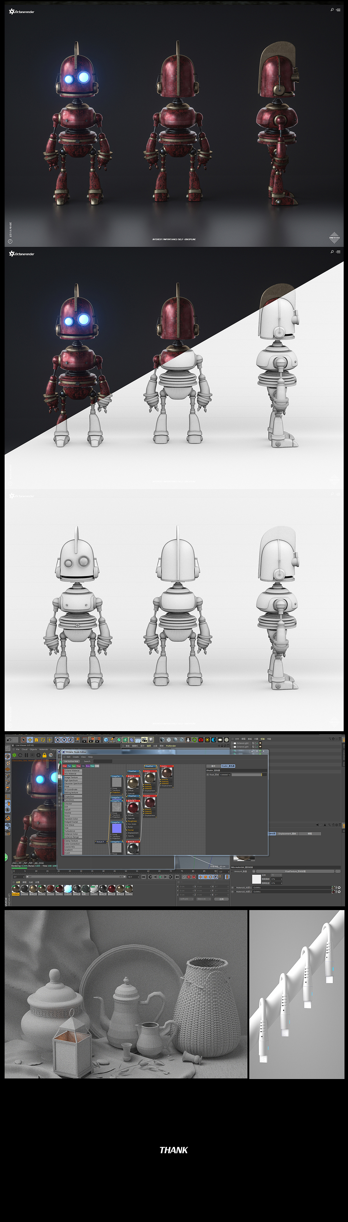This screenshot has width=348, height=1222.
Task: Toggle the C4D node filter
Action: pyautogui.click(x=97, y=766)
